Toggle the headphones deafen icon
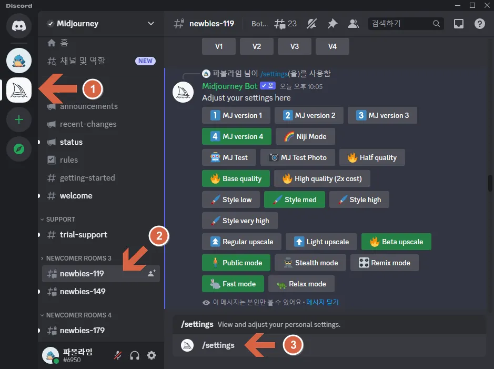Screen dimensions: 494x369 (x=135, y=355)
